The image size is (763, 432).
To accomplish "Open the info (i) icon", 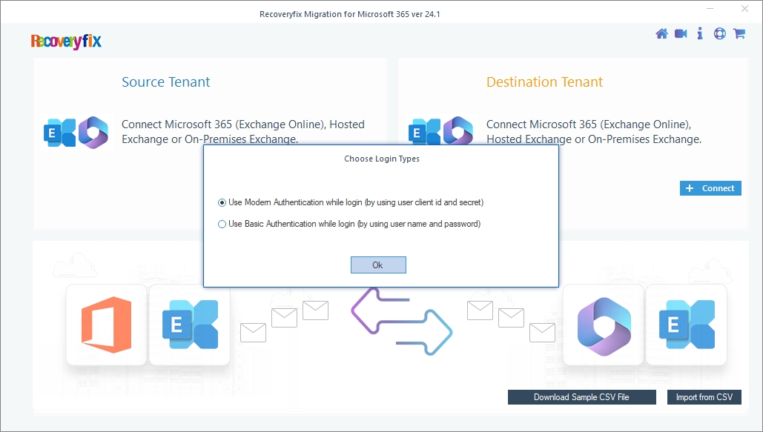I will click(x=700, y=33).
